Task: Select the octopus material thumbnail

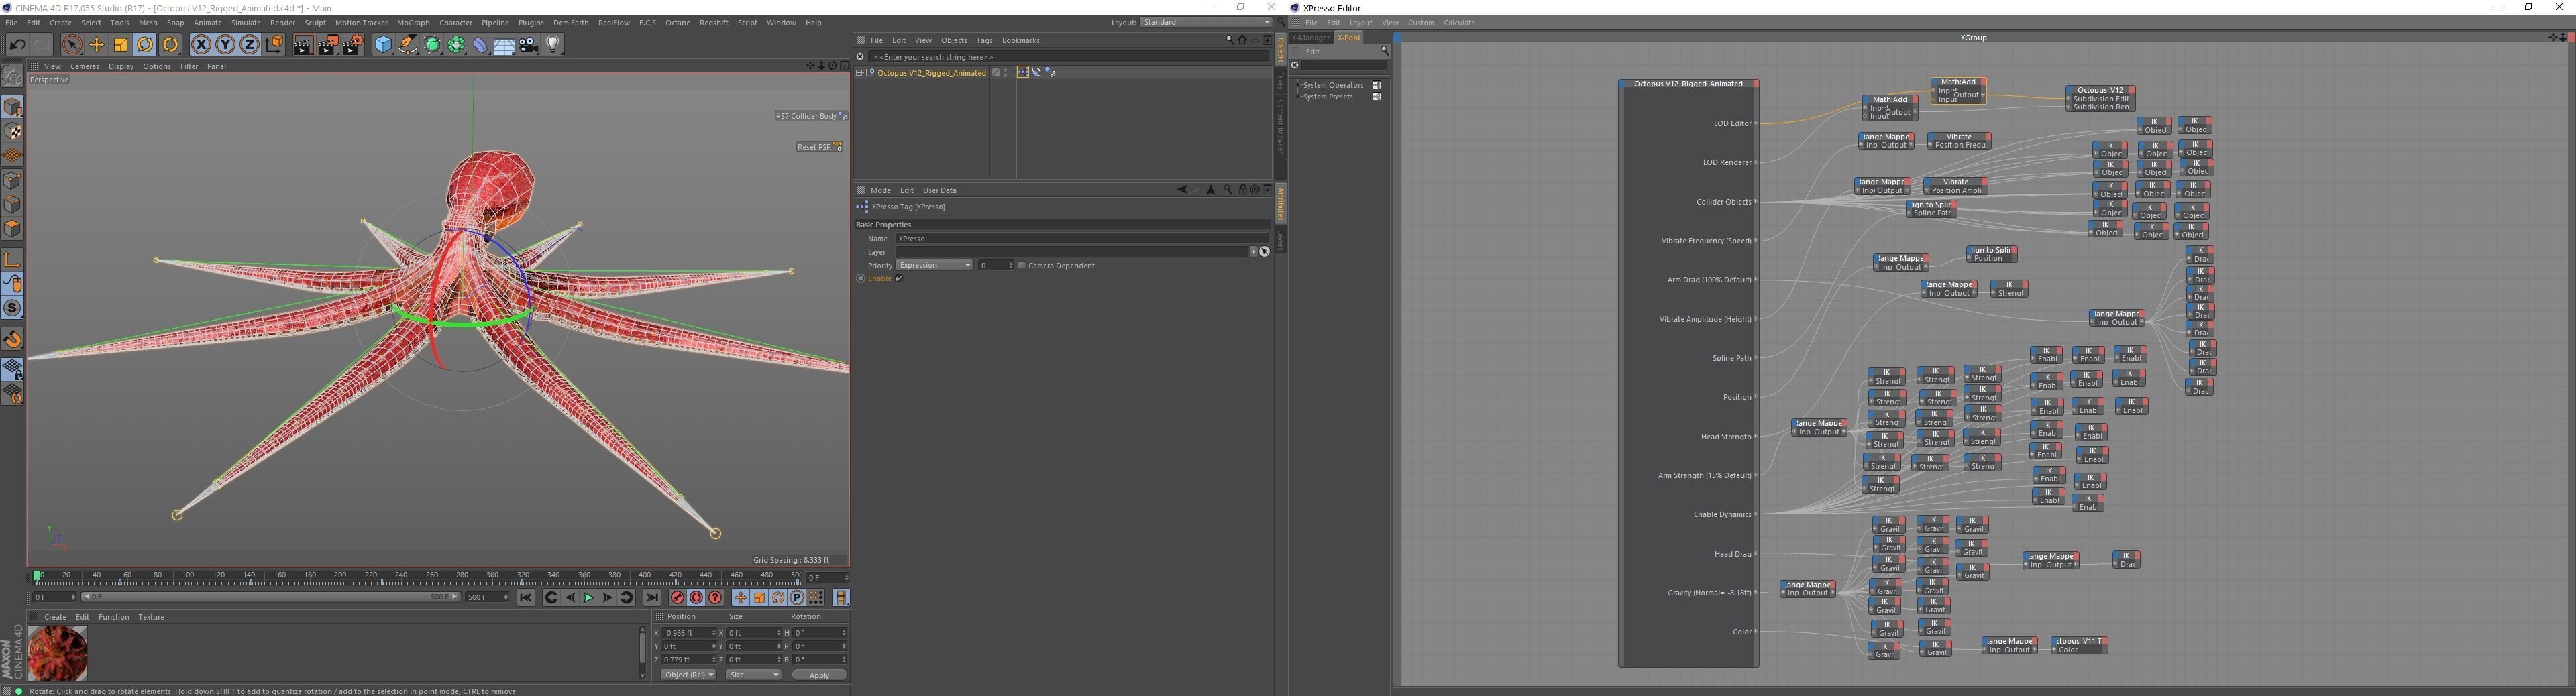Action: point(58,653)
